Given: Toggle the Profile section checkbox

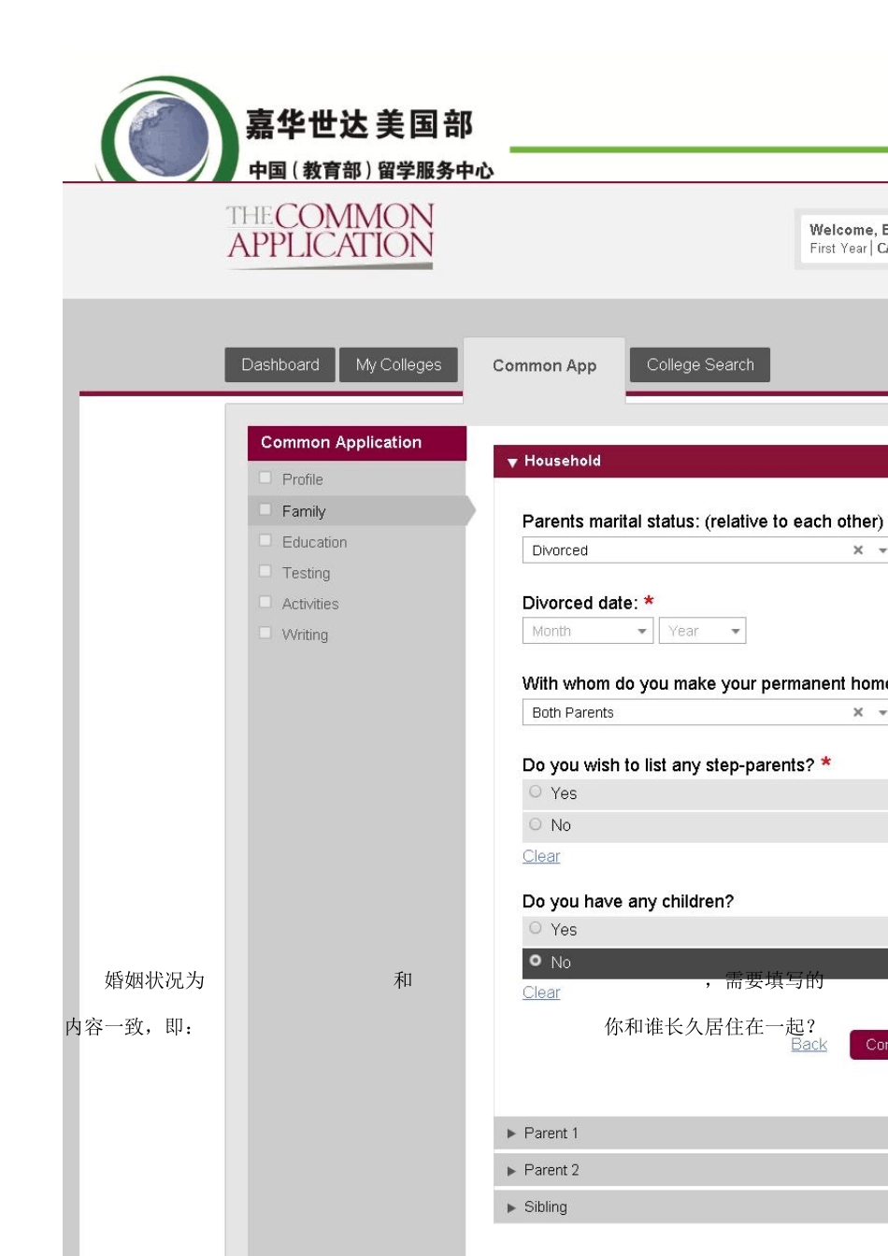Looking at the screenshot, I should point(265,478).
